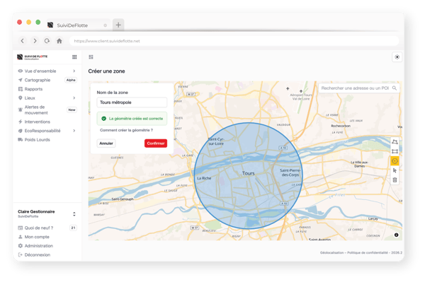
Task: Open the apps grid icon
Action: 74,57
